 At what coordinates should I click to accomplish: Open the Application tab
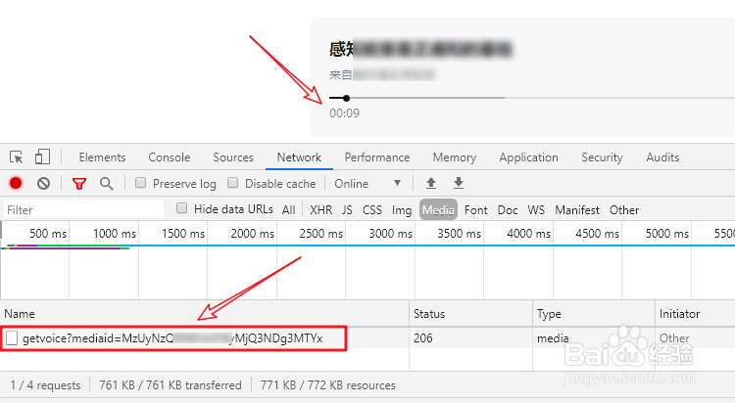click(529, 157)
